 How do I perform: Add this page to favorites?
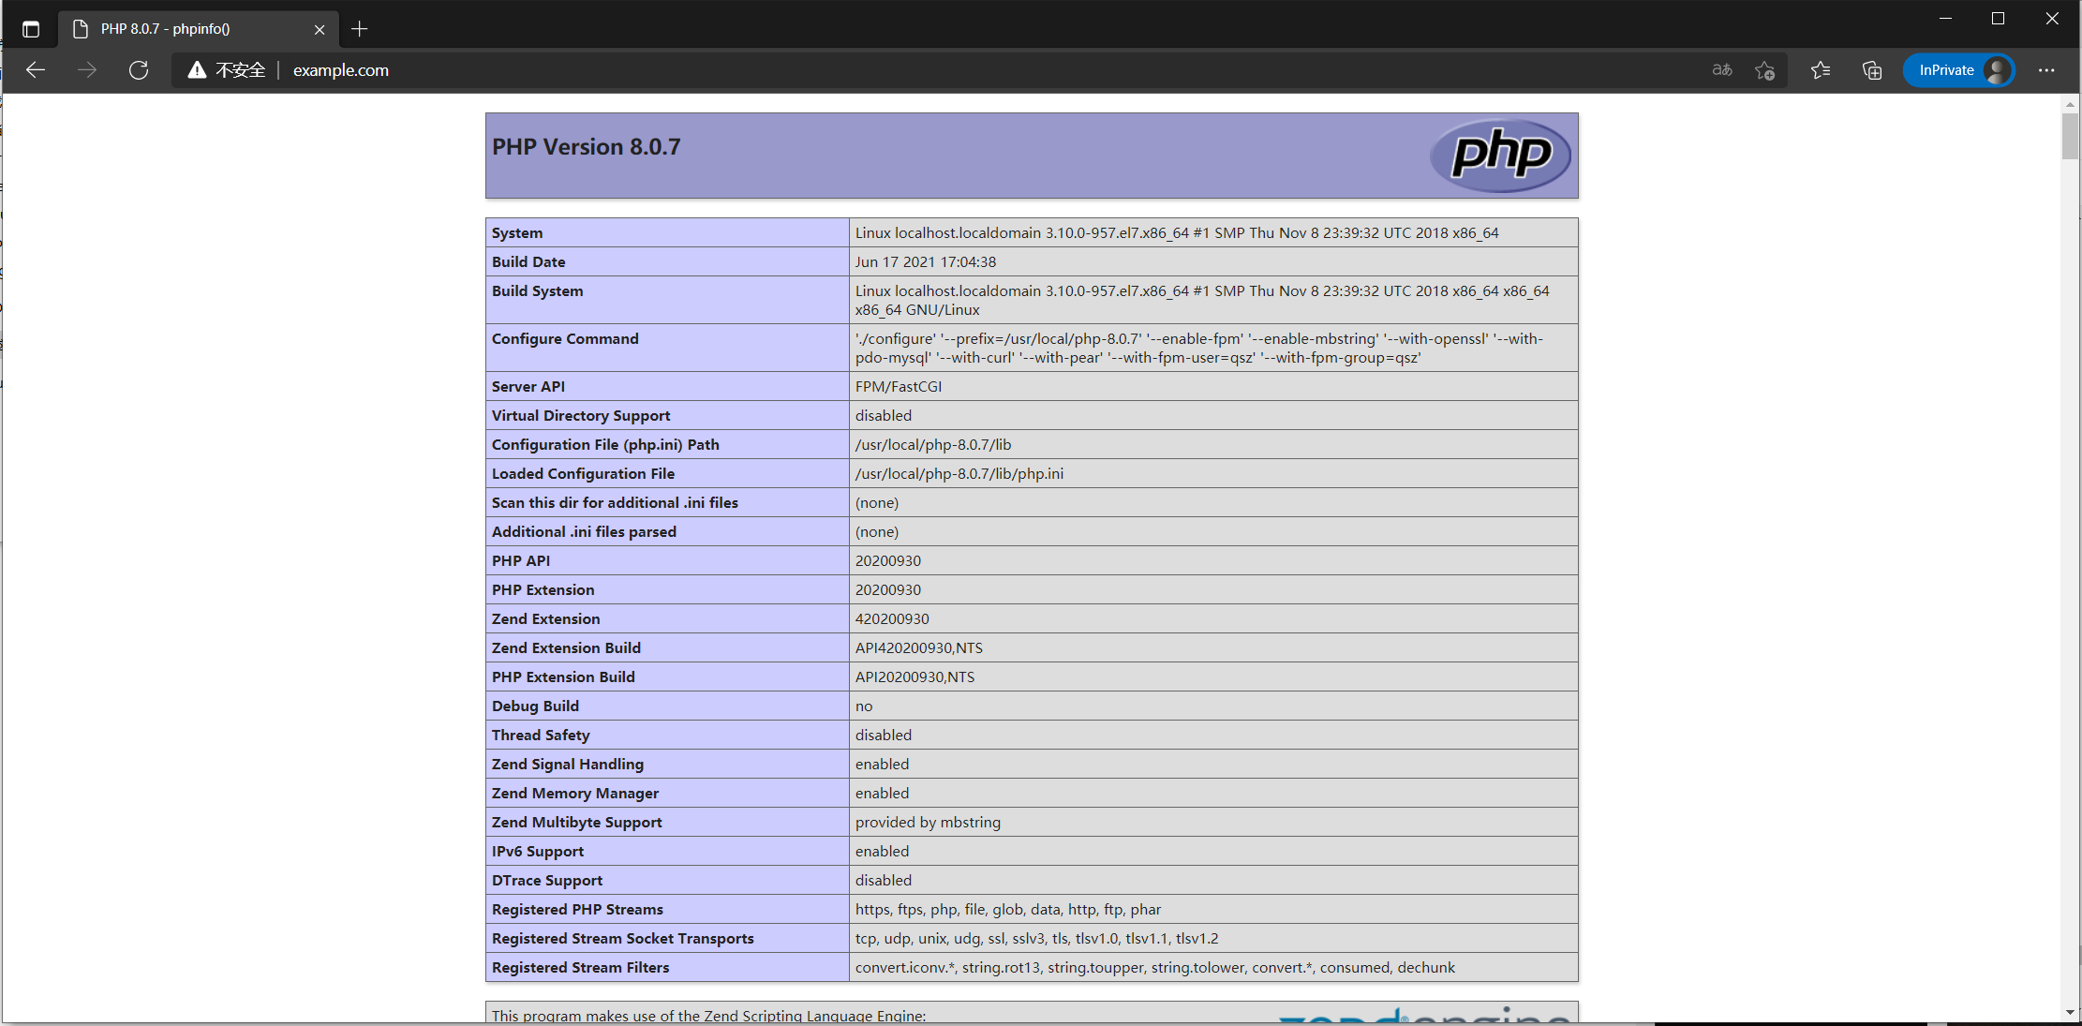coord(1765,70)
